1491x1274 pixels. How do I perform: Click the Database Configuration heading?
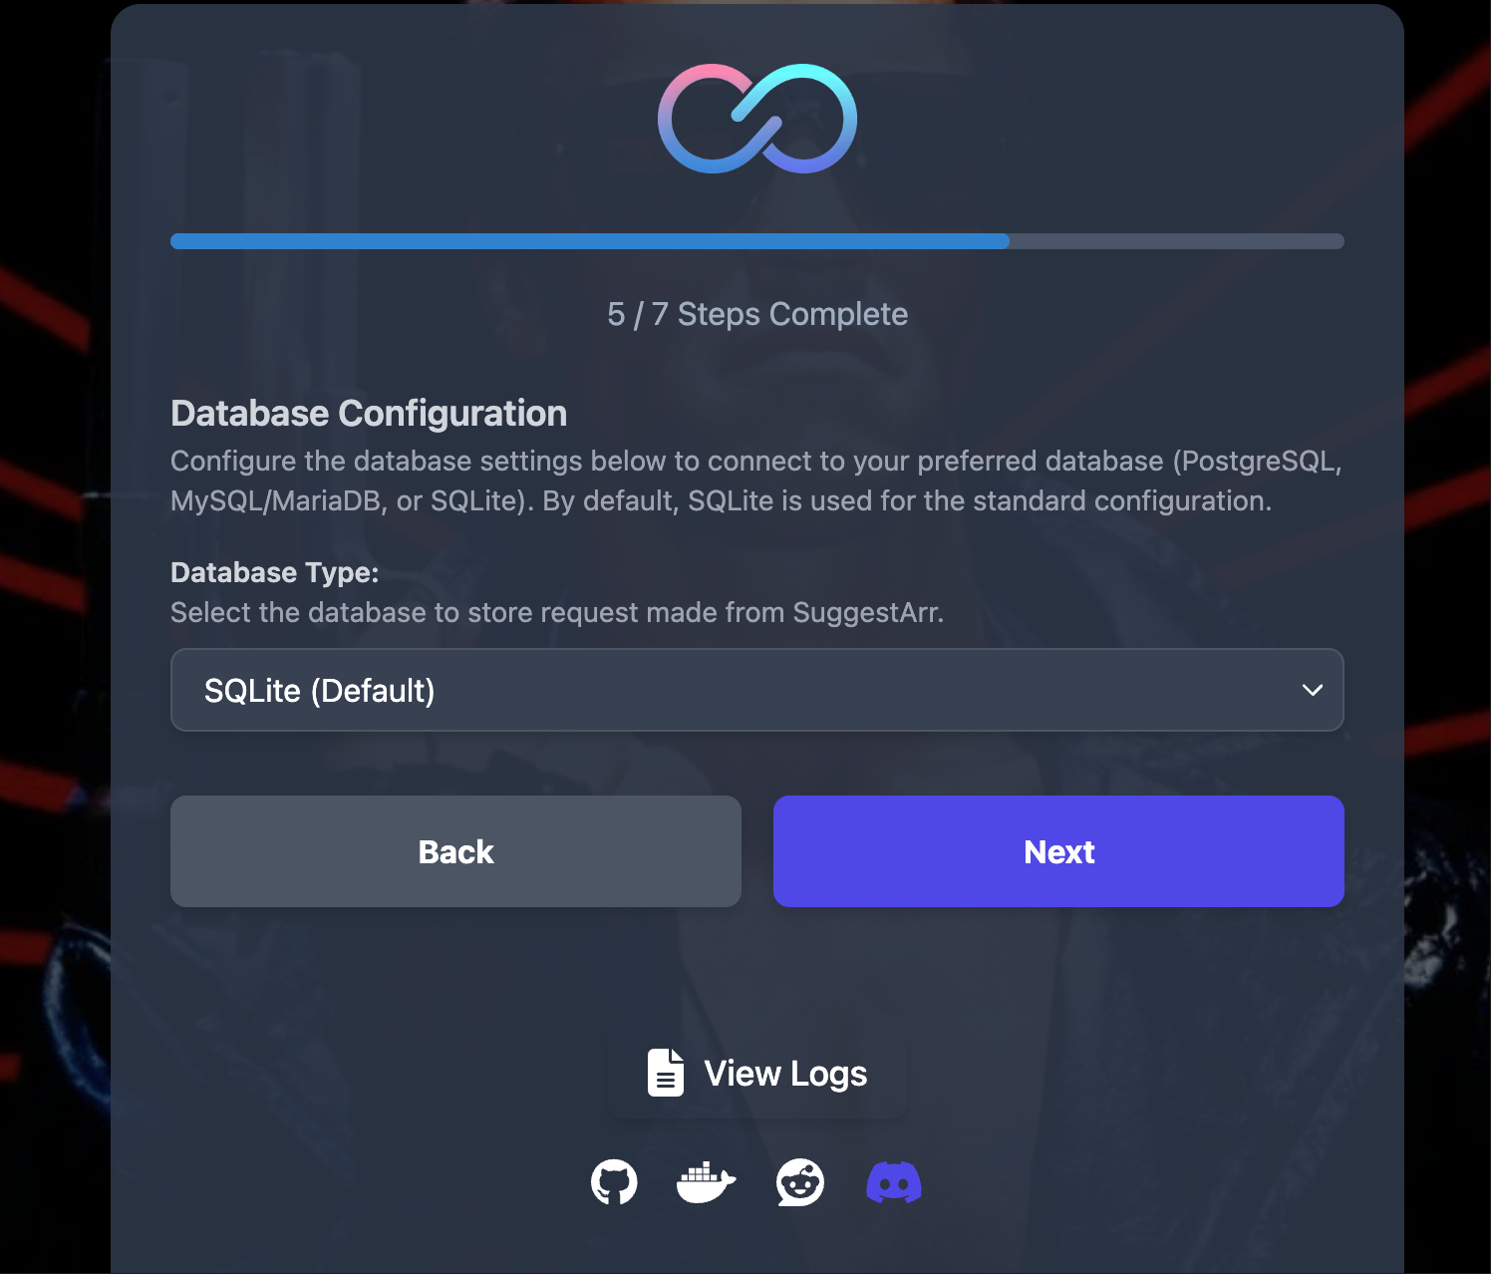[x=369, y=413]
